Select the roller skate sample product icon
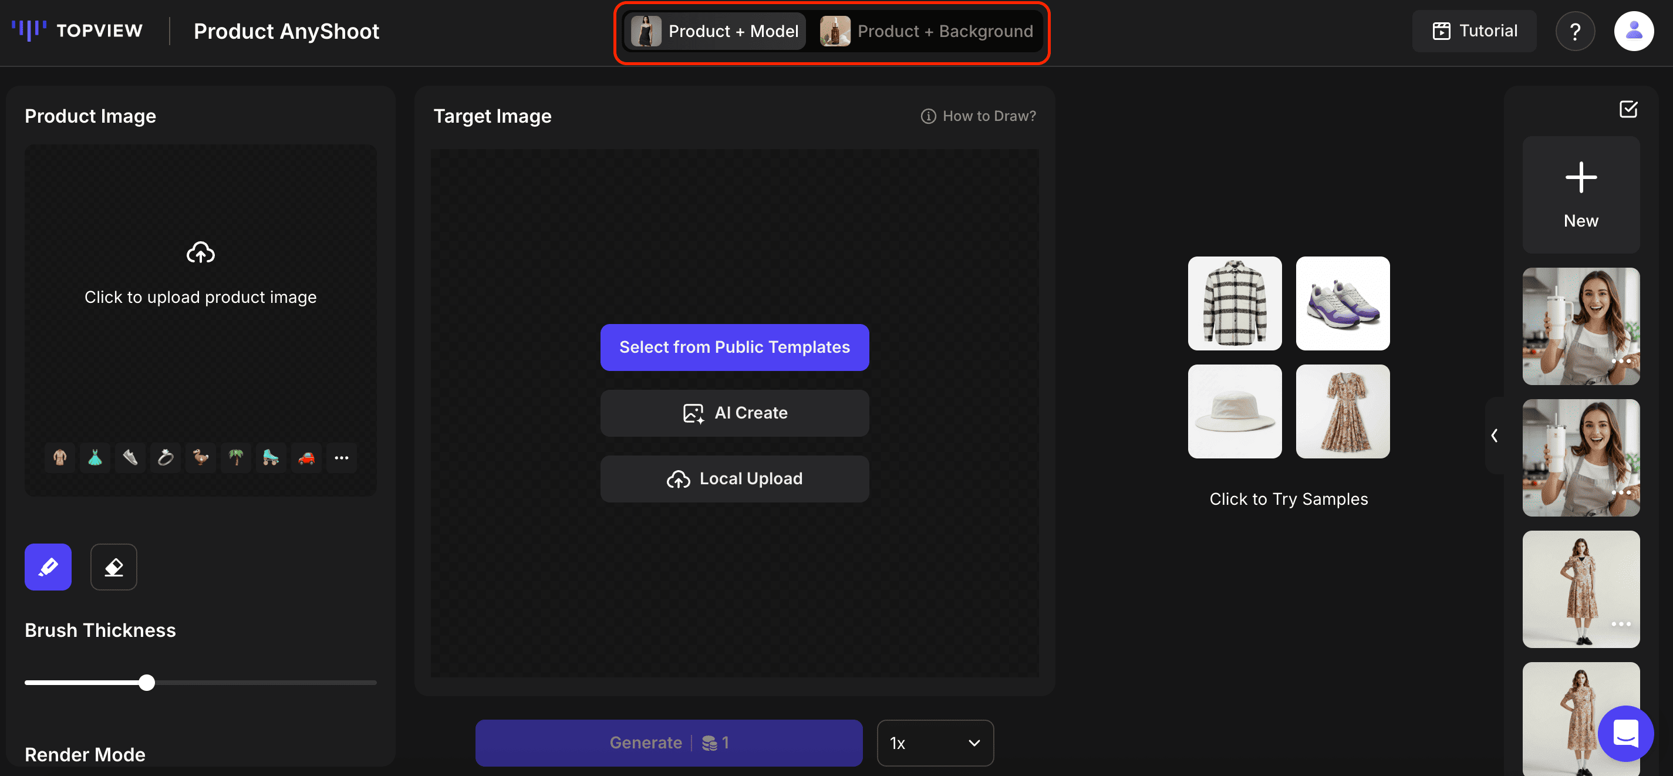 pos(271,457)
